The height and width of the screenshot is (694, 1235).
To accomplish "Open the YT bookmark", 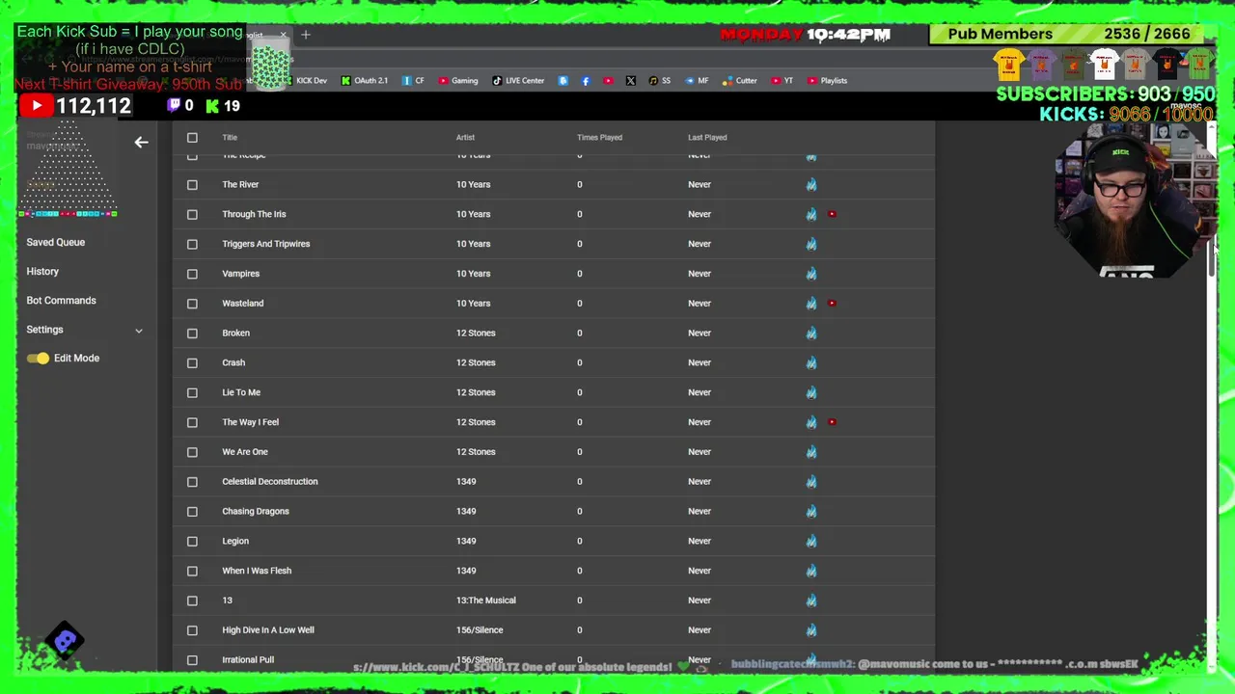I will (x=782, y=81).
